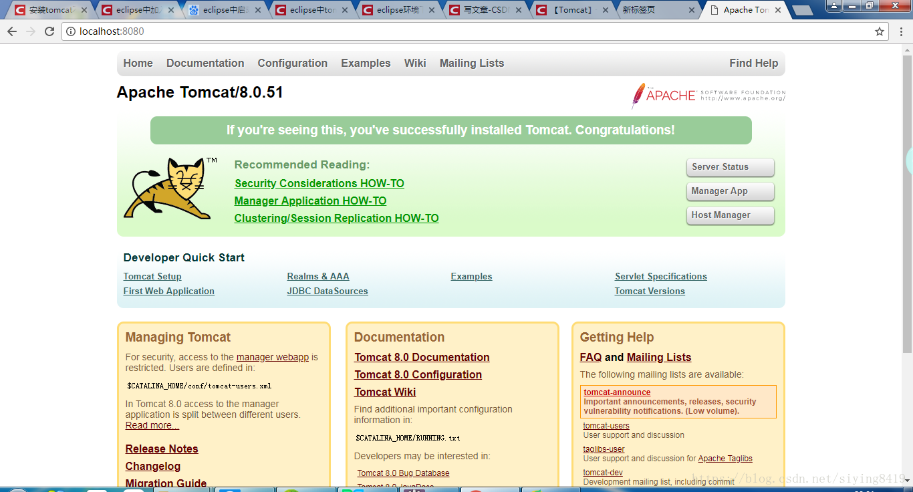Click Find Help in the navigation bar
The image size is (913, 492).
pos(754,63)
